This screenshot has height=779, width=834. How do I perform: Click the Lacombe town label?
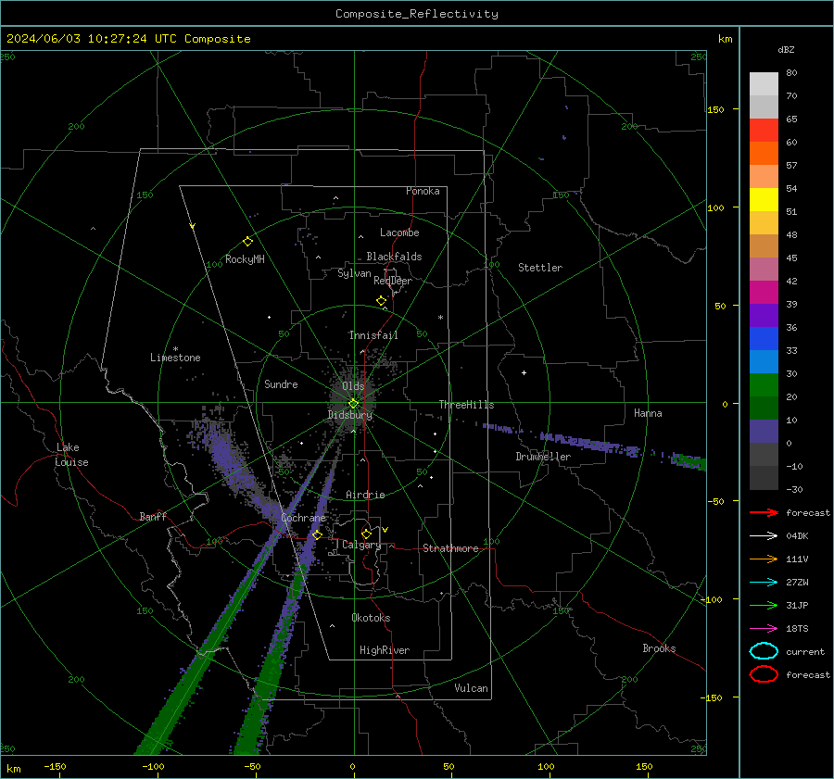(x=399, y=232)
